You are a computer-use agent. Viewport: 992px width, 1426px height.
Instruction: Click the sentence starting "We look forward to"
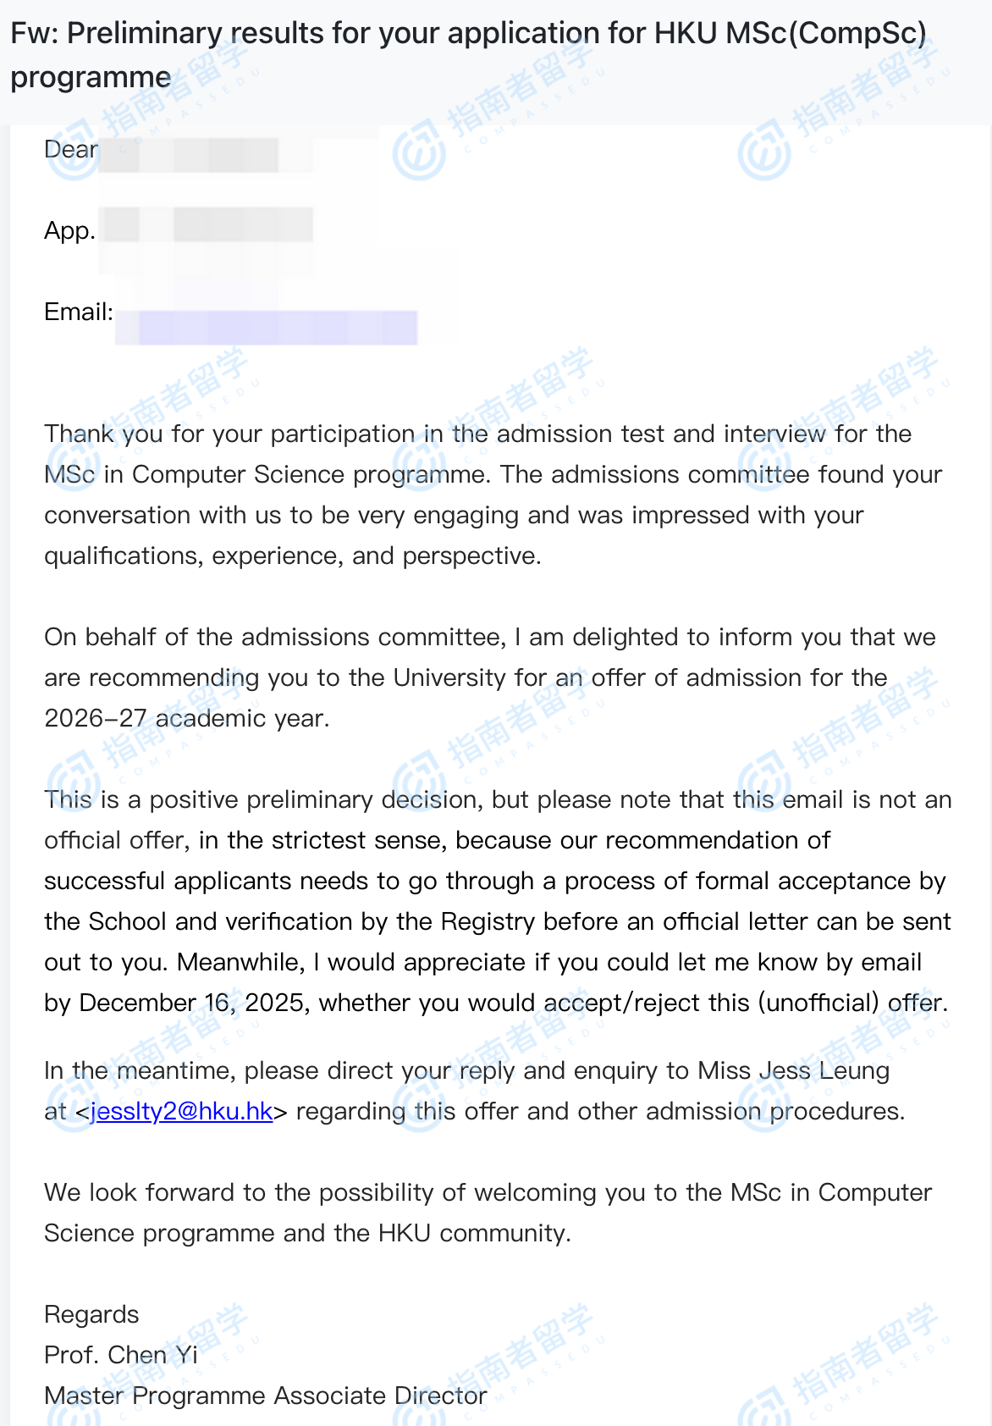pyautogui.click(x=488, y=1192)
